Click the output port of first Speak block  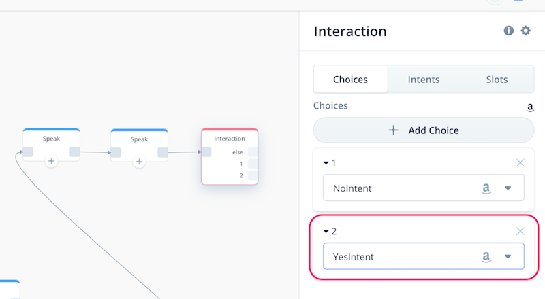click(x=75, y=152)
